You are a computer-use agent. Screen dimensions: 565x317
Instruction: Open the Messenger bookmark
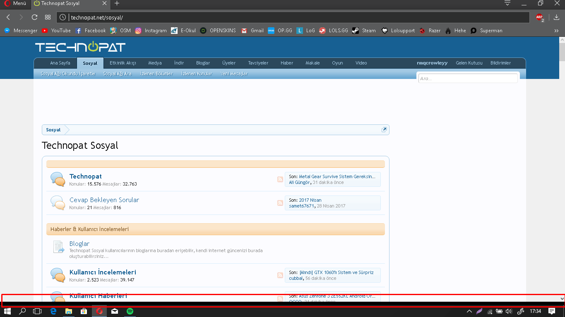[21, 31]
